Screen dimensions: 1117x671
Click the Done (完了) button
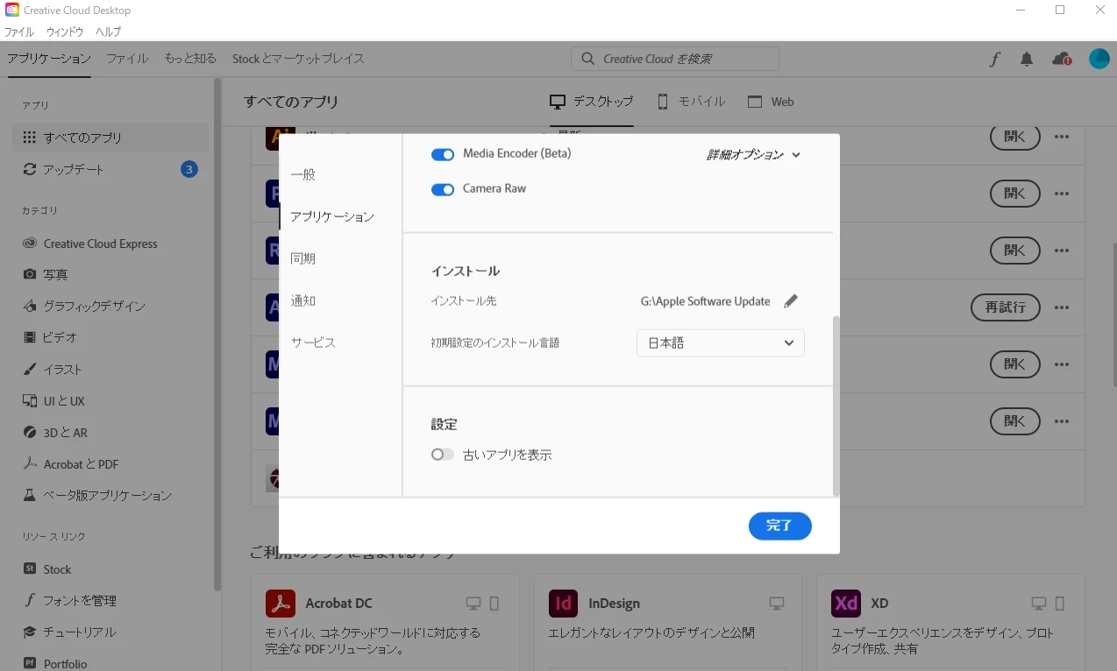(x=780, y=526)
